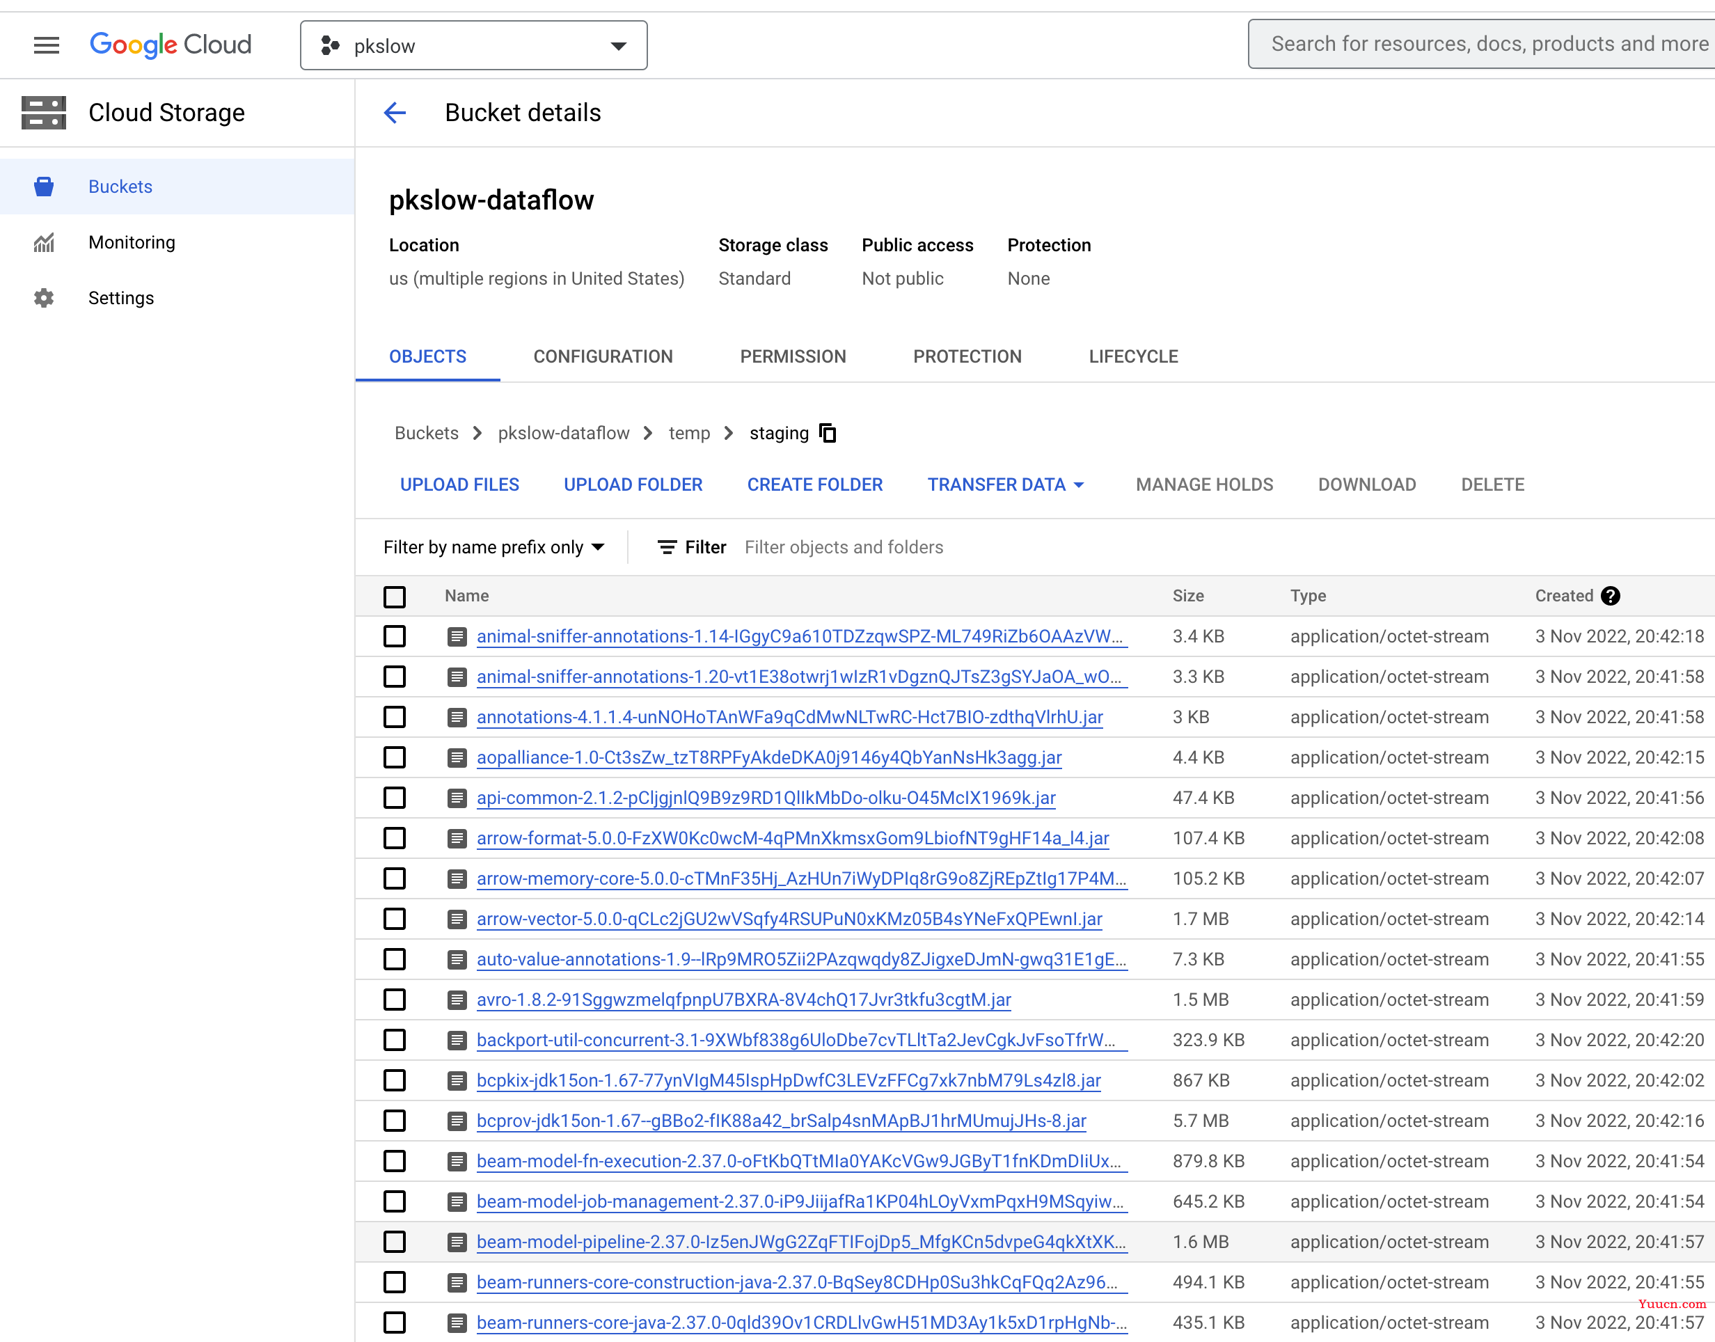
Task: Click the Upload Files button
Action: 459,484
